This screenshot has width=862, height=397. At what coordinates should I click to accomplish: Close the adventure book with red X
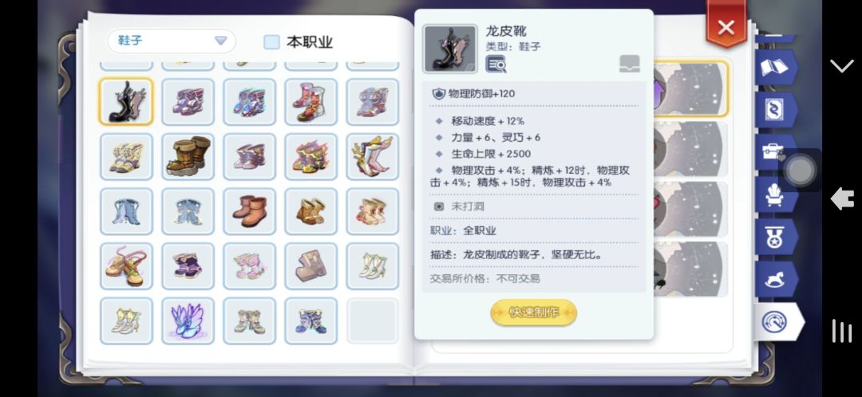(x=726, y=27)
